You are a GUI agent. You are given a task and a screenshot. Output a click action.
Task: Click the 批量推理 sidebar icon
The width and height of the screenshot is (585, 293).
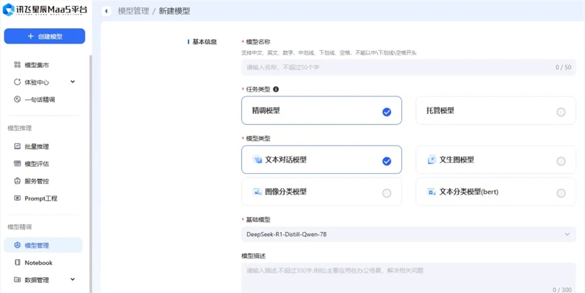point(18,146)
